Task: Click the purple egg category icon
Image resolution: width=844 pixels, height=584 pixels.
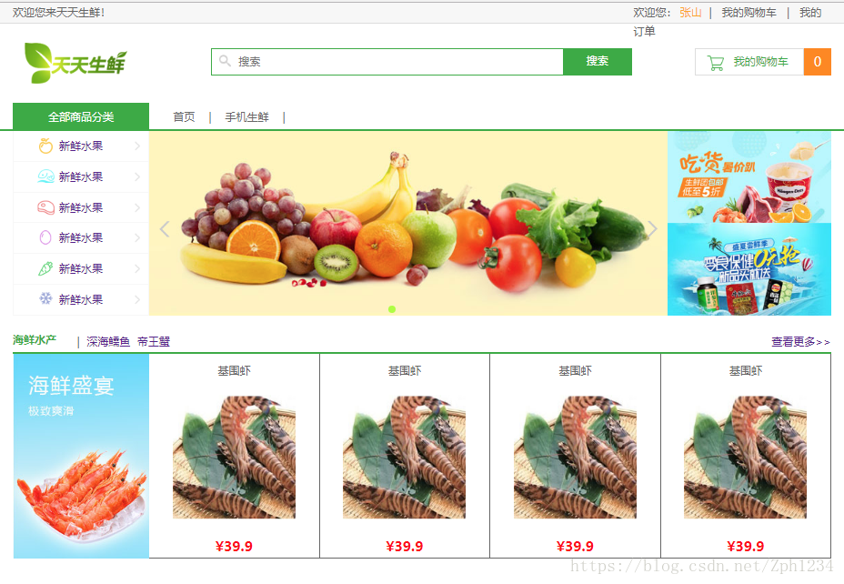Action: (45, 237)
